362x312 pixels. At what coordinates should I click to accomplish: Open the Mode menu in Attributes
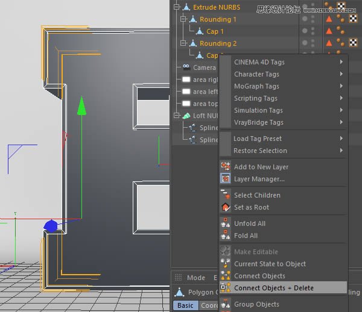pyautogui.click(x=196, y=278)
